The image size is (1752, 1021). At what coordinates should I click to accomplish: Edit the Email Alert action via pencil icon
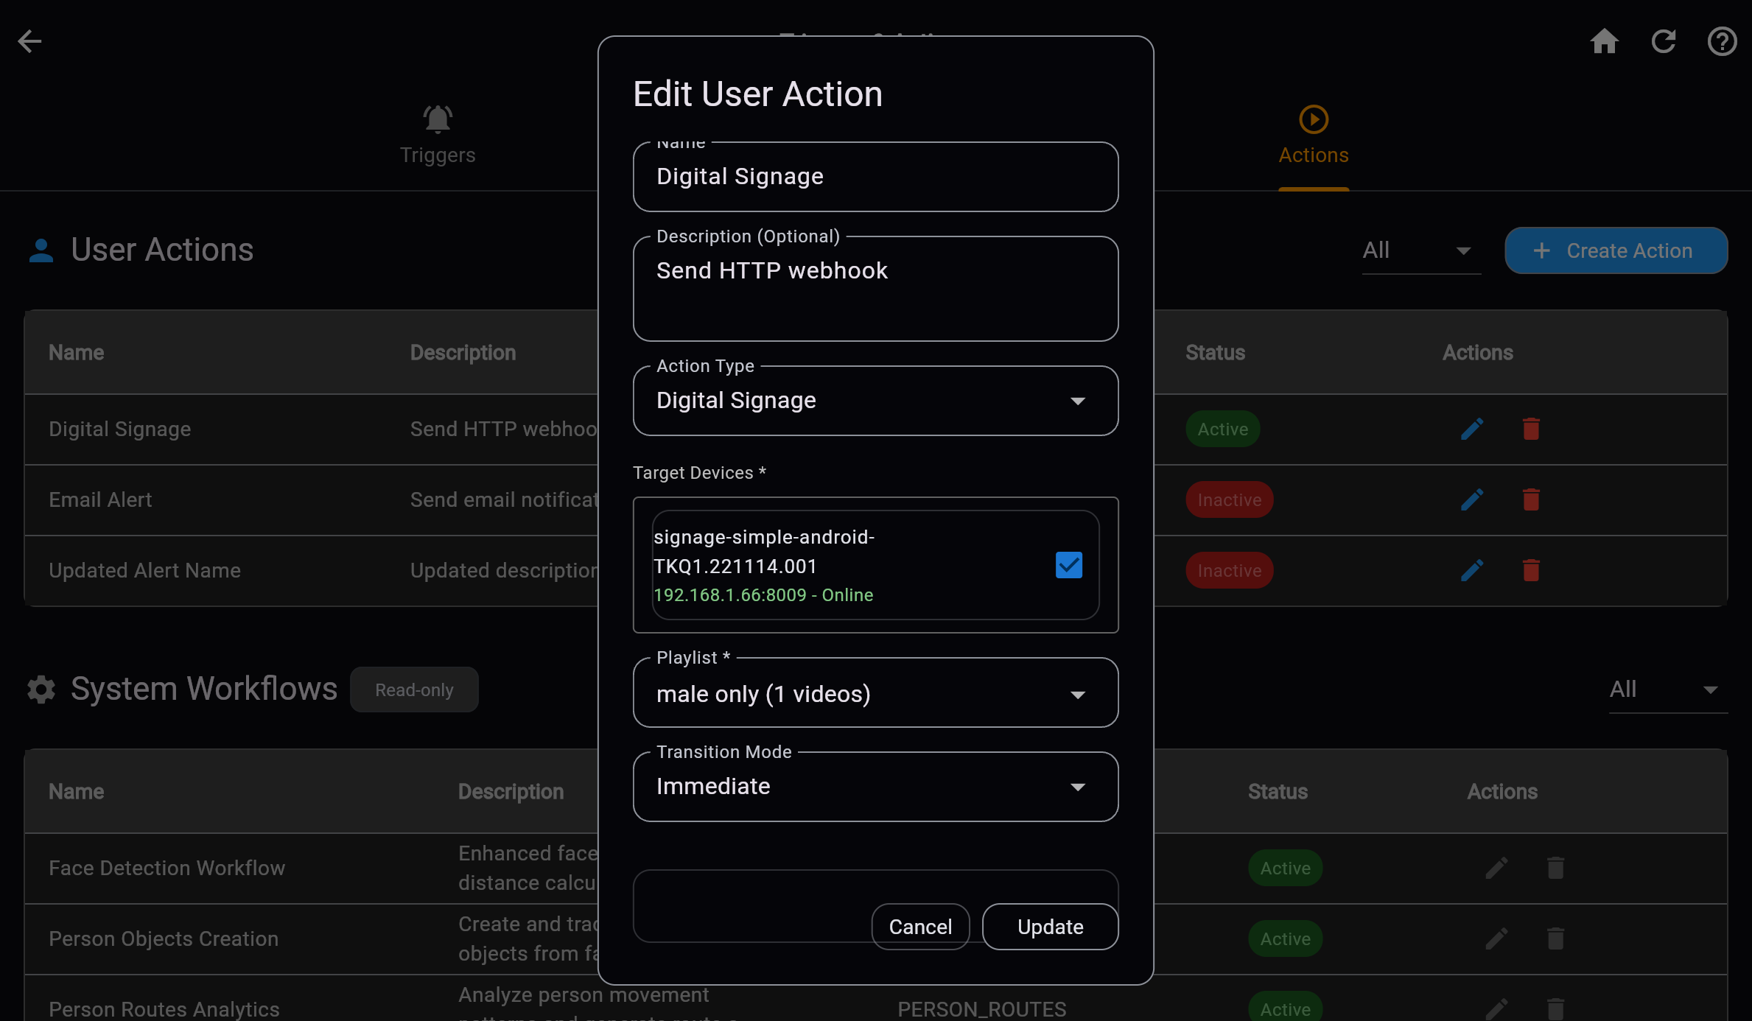click(x=1471, y=499)
